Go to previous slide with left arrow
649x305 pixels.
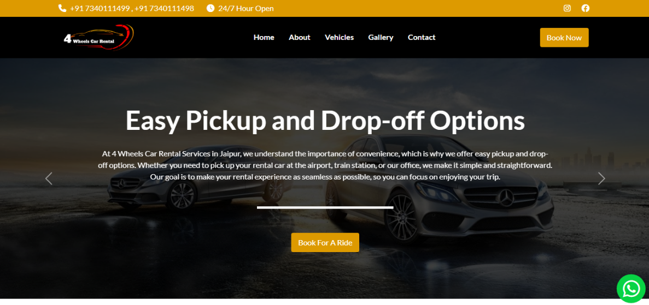coord(49,178)
